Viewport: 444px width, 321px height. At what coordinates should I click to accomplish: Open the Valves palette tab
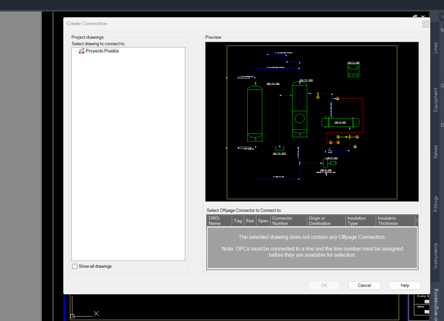click(436, 152)
